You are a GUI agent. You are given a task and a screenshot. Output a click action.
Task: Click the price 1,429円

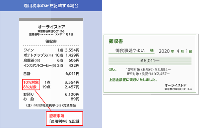72,55
